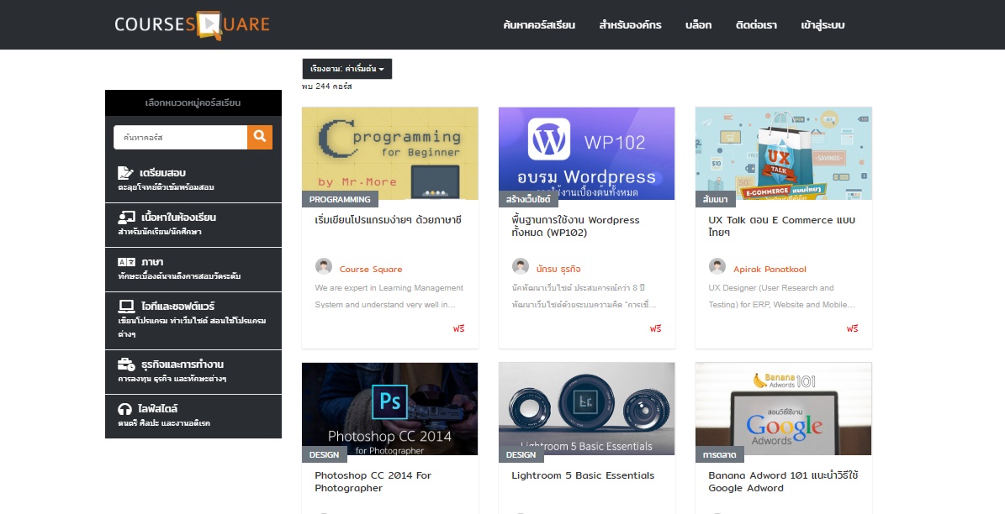The height and width of the screenshot is (514, 1005).
Task: Click the ไลฟ์สไตล์ headphones icon
Action: click(126, 409)
